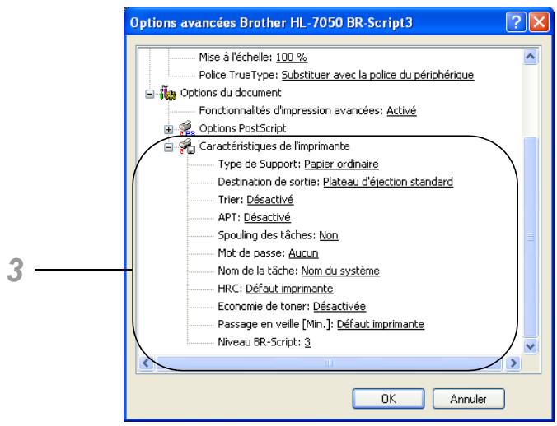
Task: Select the Caractéristiques de l'imprimante tree label
Action: (x=274, y=146)
